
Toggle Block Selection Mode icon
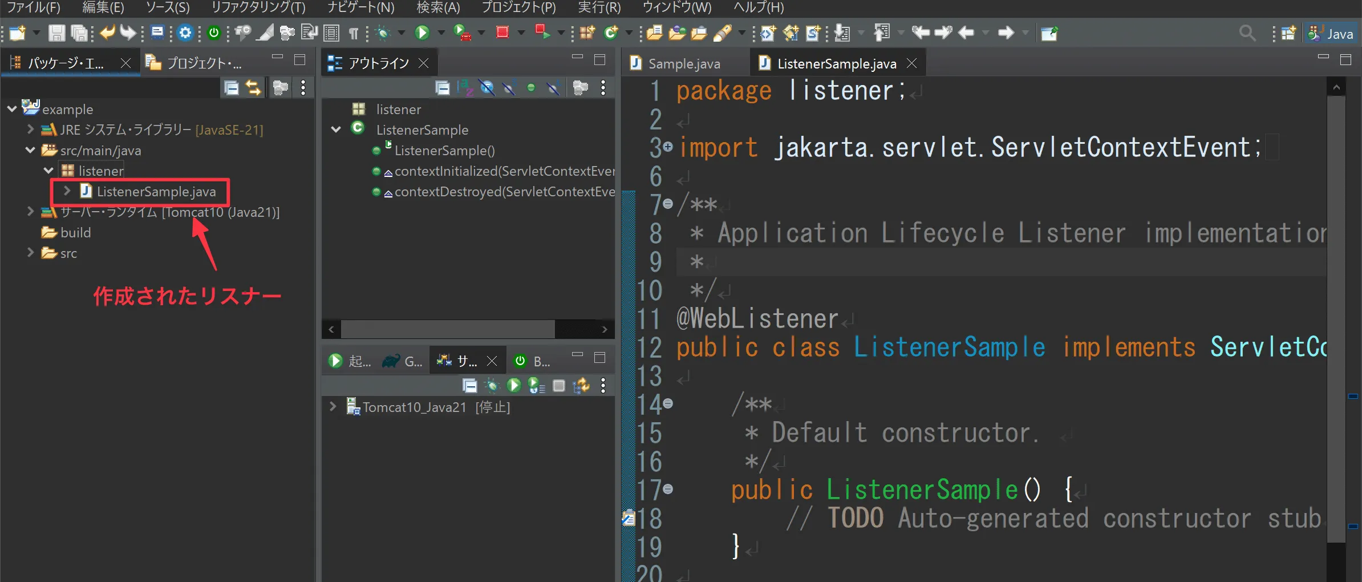click(x=331, y=33)
